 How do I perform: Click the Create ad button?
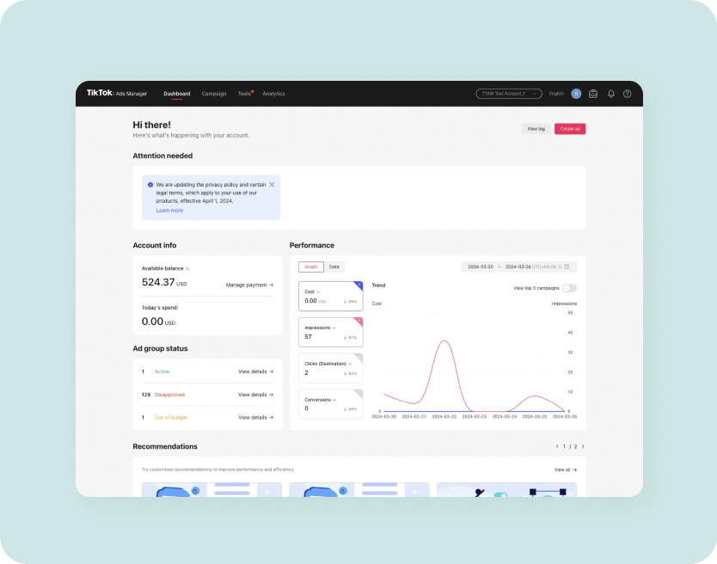pos(568,127)
